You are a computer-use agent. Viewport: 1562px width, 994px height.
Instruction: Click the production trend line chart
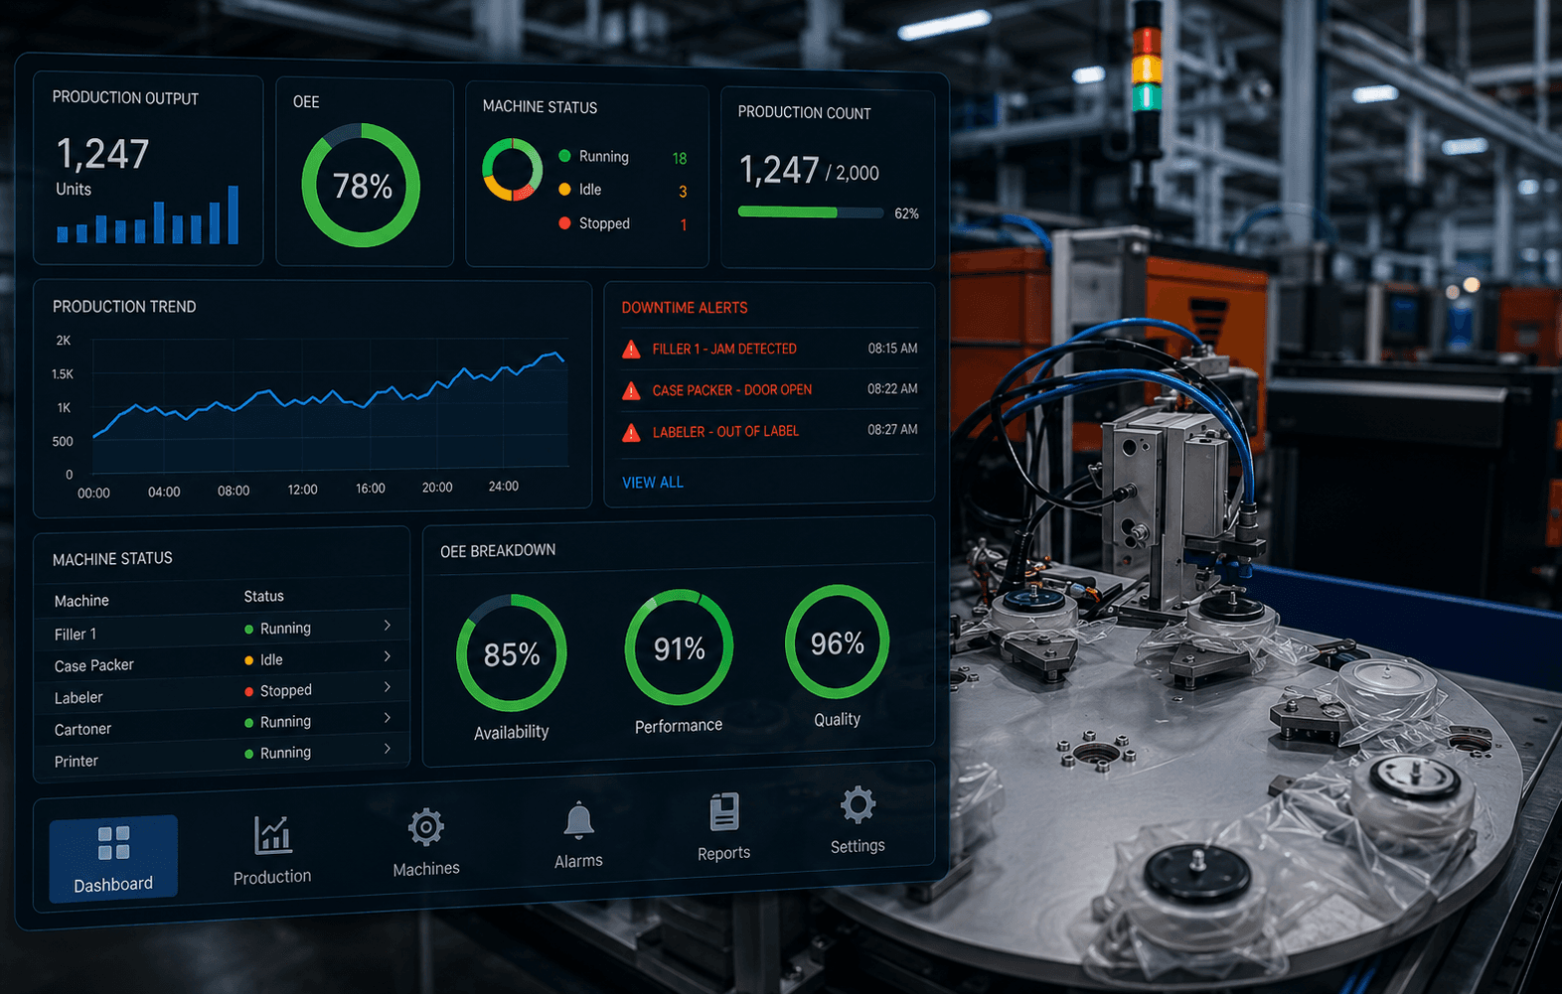[330, 407]
